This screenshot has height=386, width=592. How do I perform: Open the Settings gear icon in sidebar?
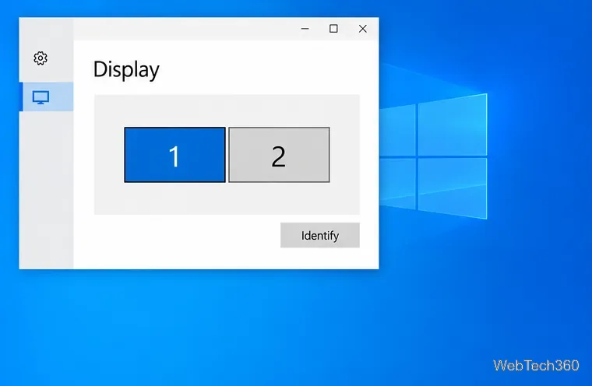tap(41, 58)
